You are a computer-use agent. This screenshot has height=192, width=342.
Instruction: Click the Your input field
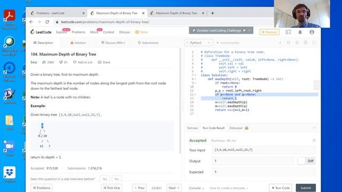tap(263, 150)
